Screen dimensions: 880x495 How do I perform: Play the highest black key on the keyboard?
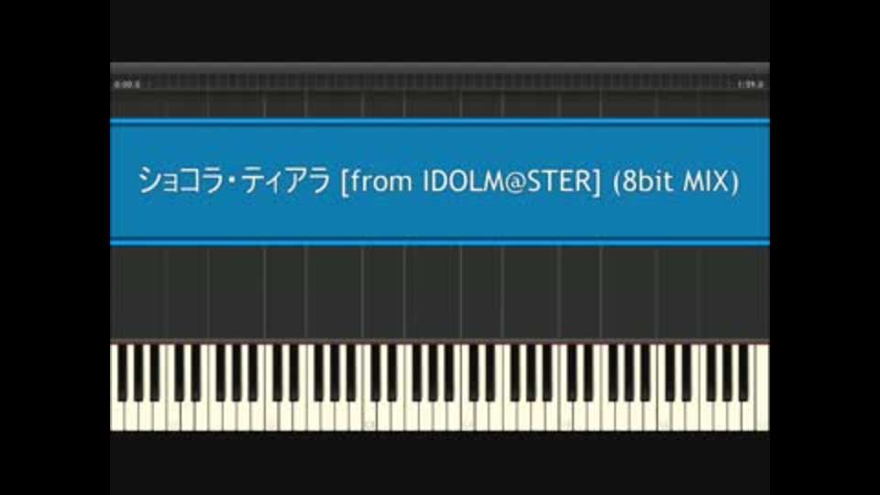pos(743,373)
